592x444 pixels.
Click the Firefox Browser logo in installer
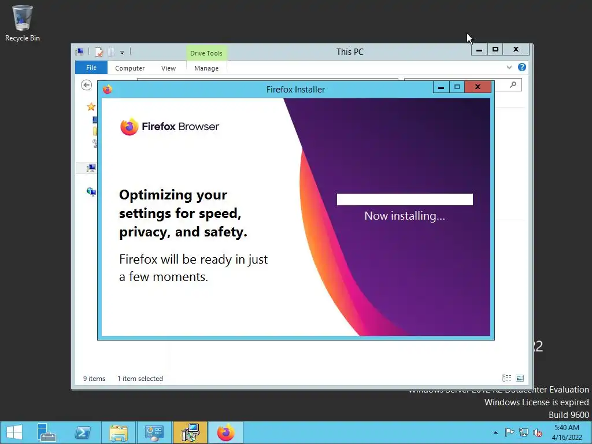[x=169, y=127]
